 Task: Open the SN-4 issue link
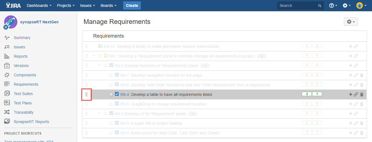[x=125, y=94]
